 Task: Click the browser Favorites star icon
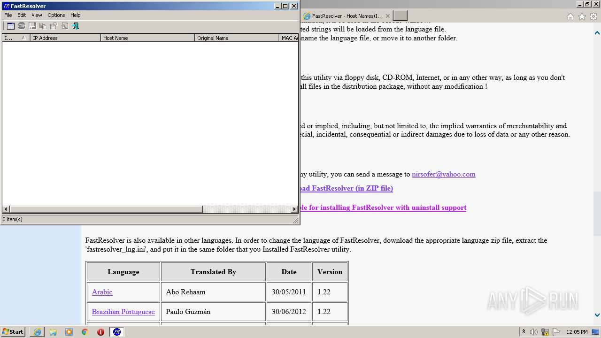click(582, 16)
